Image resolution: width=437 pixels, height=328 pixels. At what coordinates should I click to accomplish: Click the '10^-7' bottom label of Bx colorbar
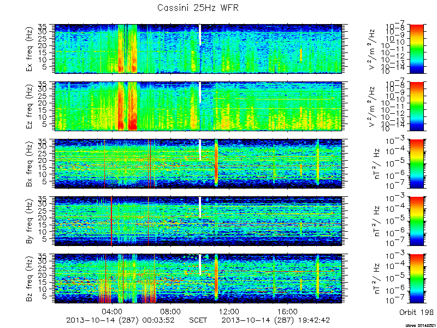point(397,186)
